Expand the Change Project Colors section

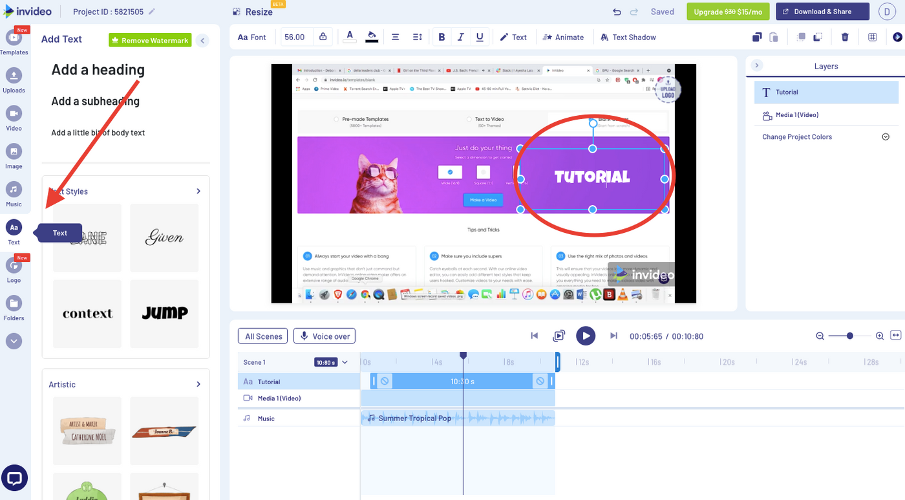point(886,137)
